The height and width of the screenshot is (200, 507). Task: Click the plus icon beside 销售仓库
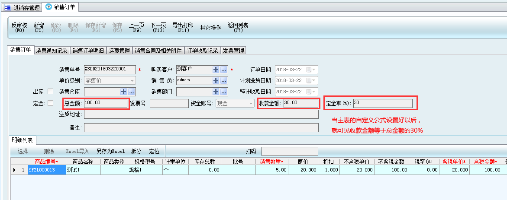pos(123,92)
